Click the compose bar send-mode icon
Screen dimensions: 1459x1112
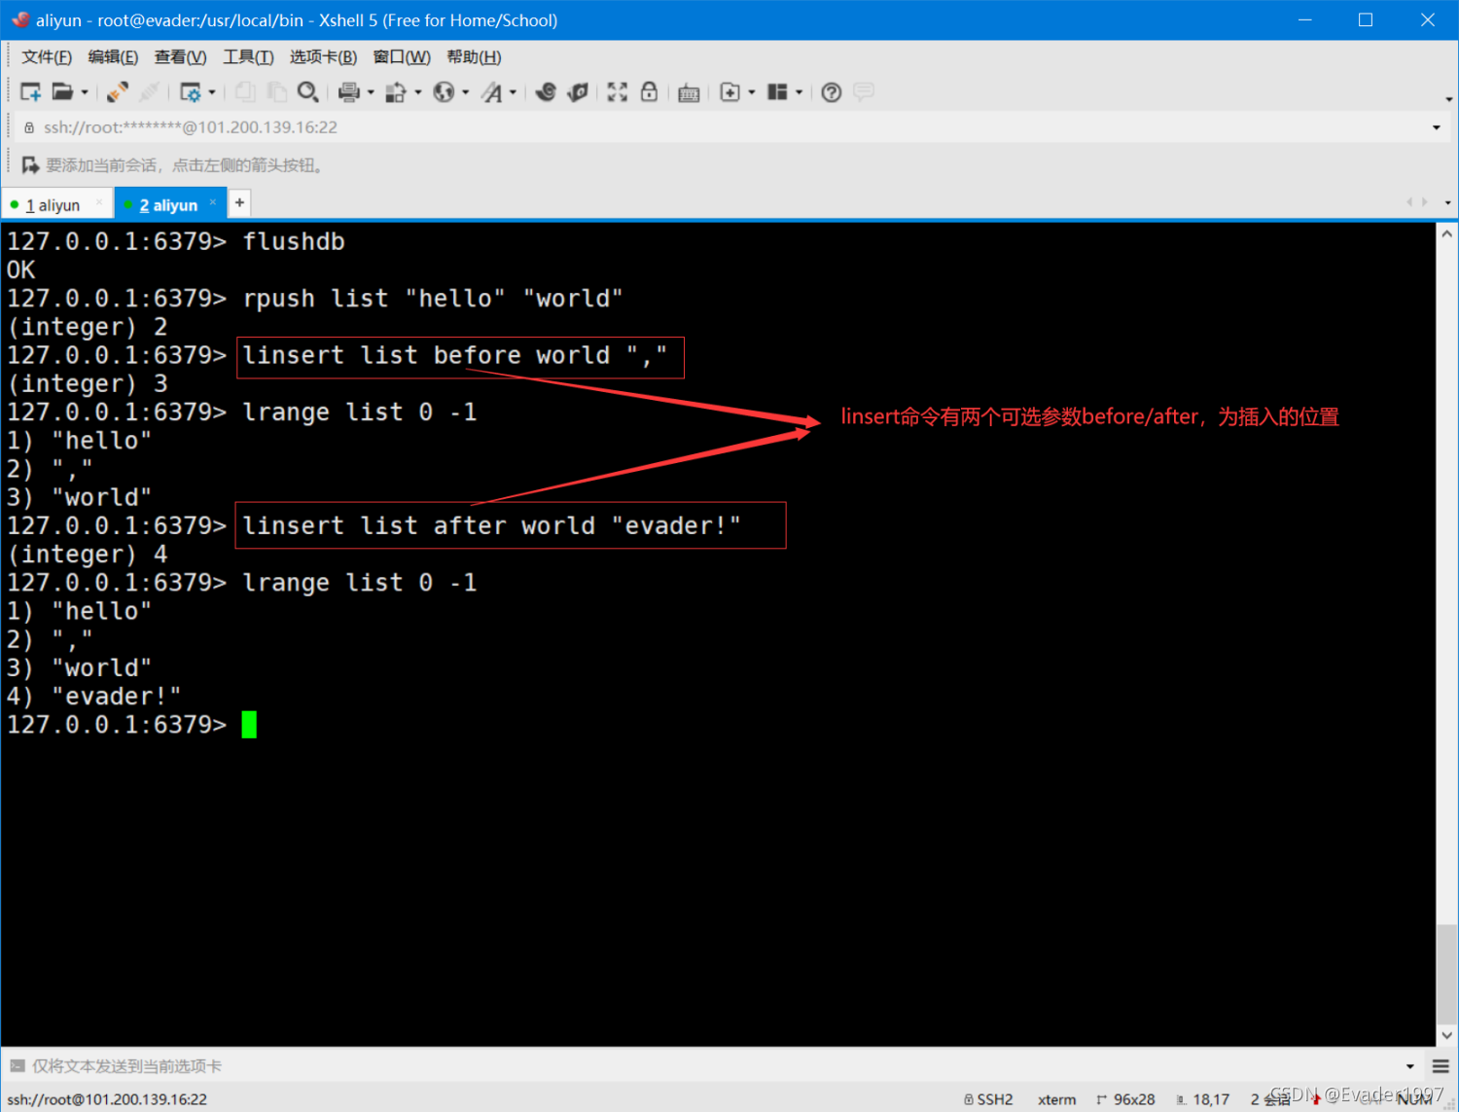[17, 1066]
